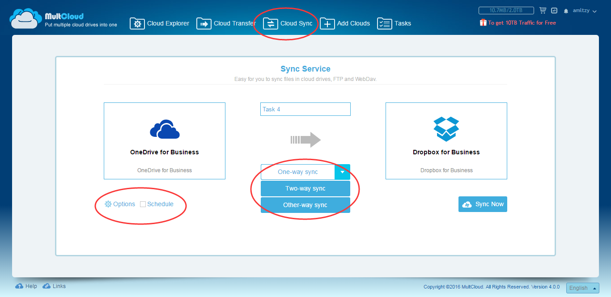Click the Tasks checklist icon
This screenshot has height=297, width=611.
pyautogui.click(x=385, y=23)
